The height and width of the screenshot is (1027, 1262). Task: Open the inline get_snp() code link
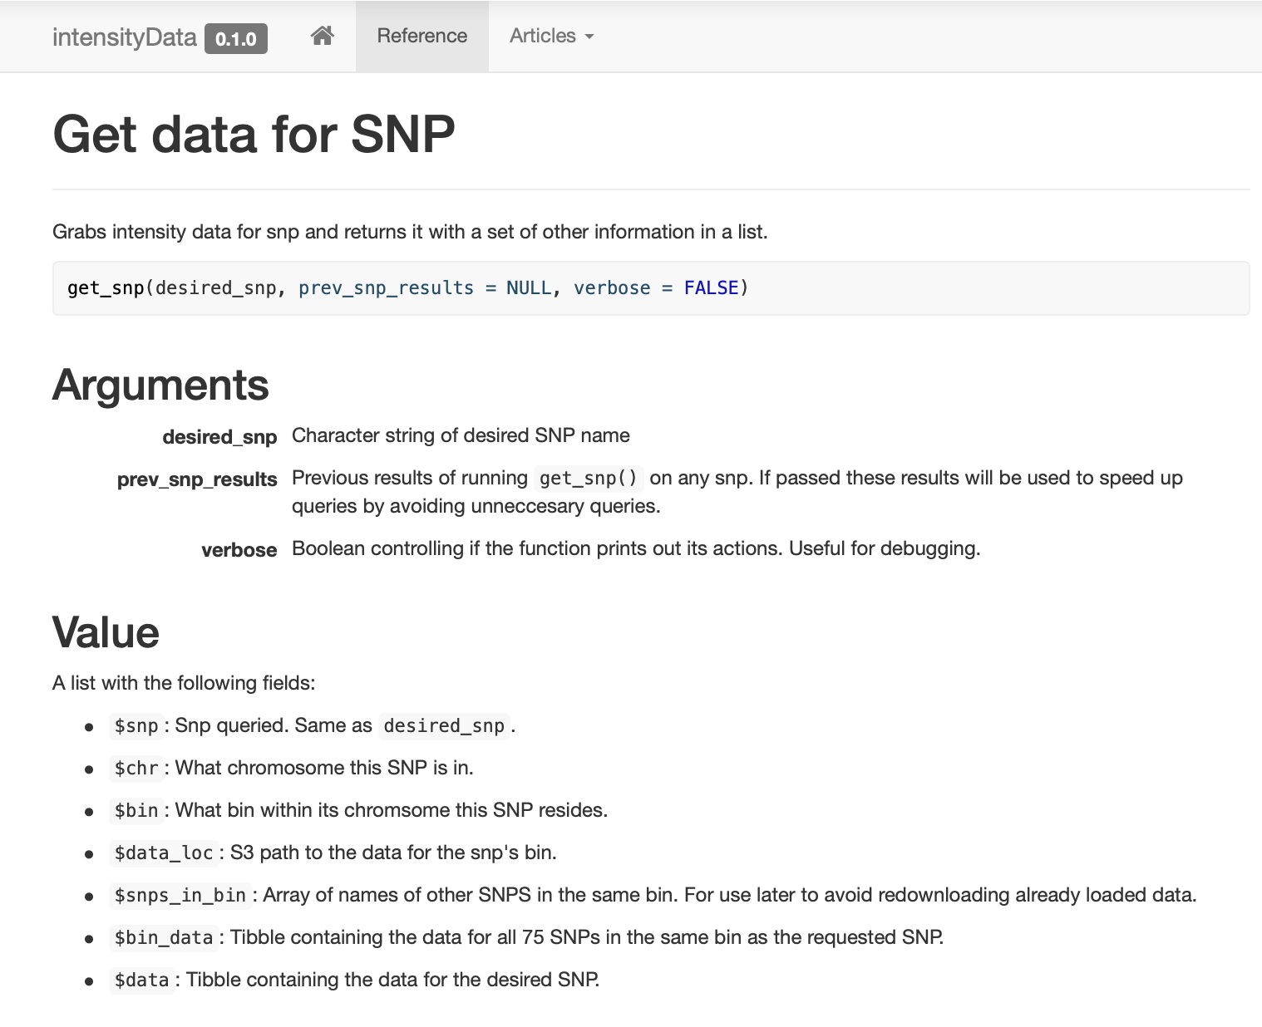click(588, 479)
